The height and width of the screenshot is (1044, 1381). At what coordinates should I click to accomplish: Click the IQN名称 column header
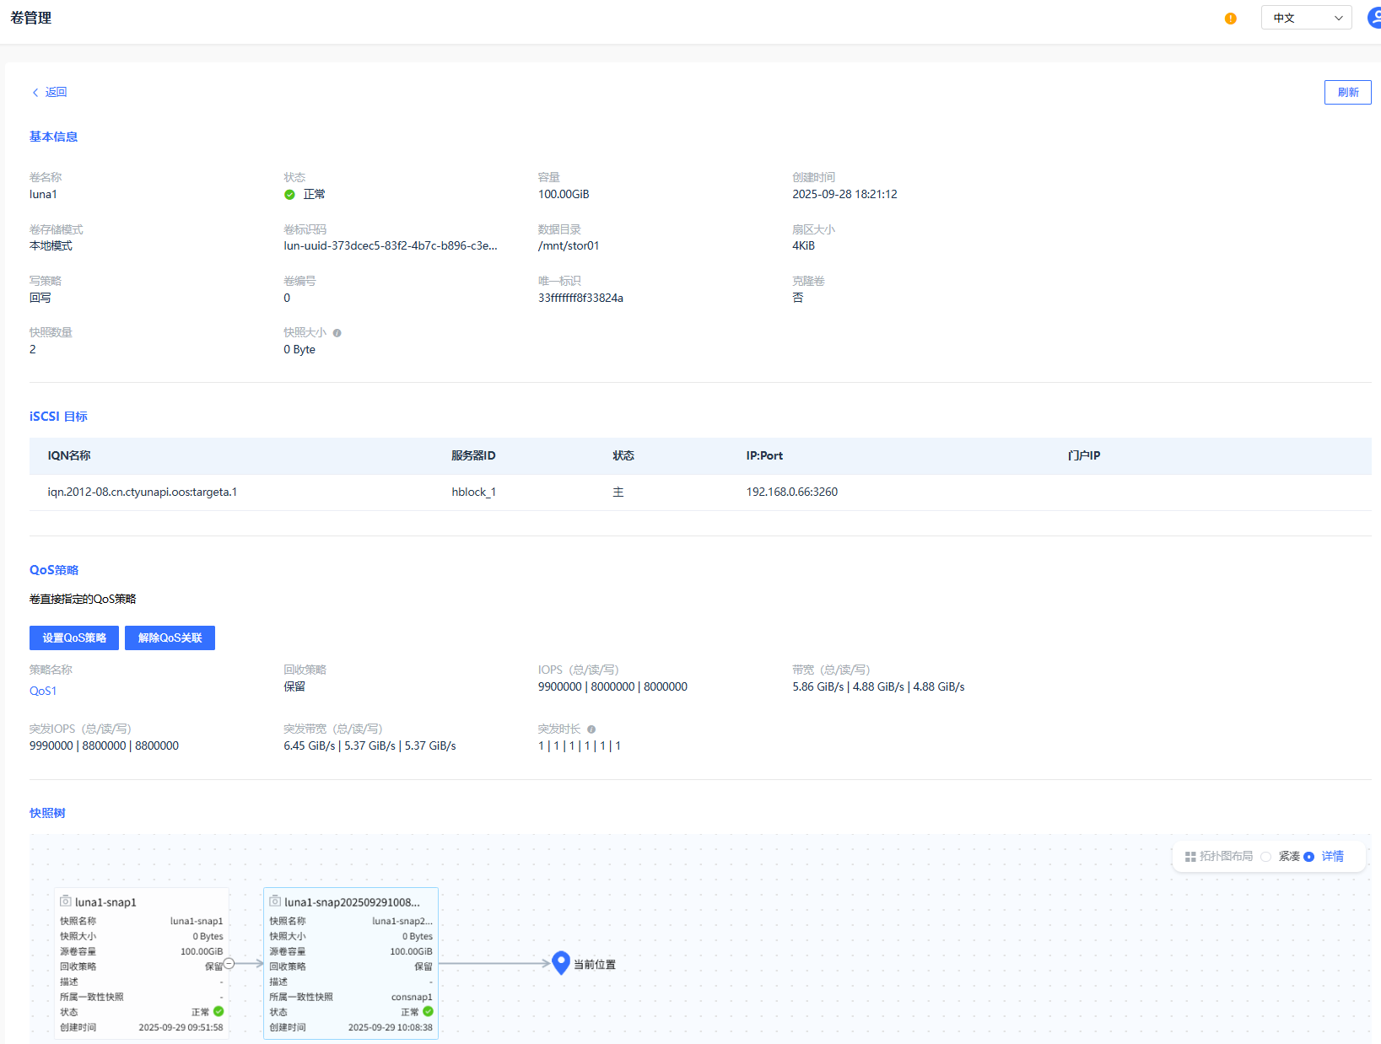pos(69,455)
